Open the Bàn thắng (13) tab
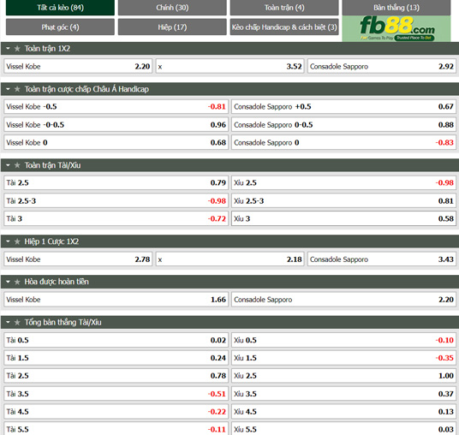The width and height of the screenshot is (459, 435). [396, 8]
